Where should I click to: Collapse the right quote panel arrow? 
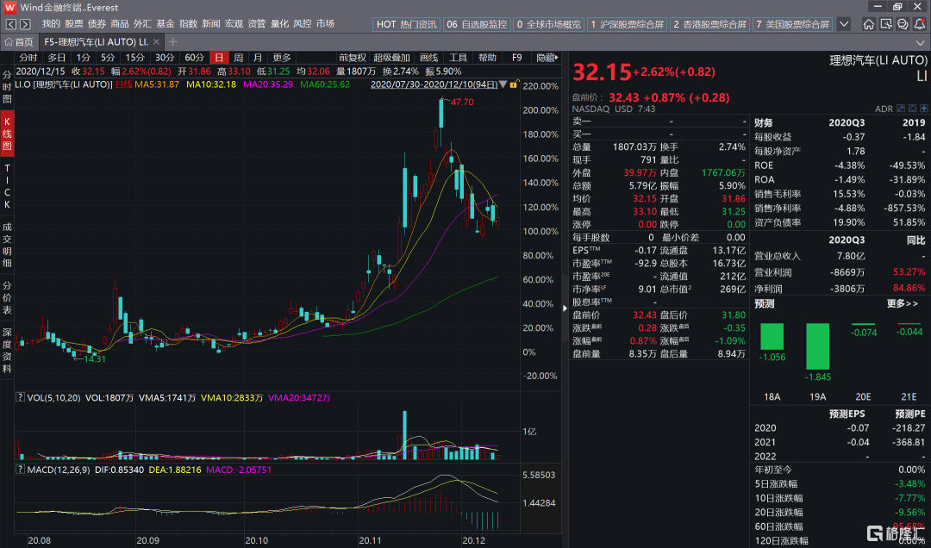pos(565,308)
